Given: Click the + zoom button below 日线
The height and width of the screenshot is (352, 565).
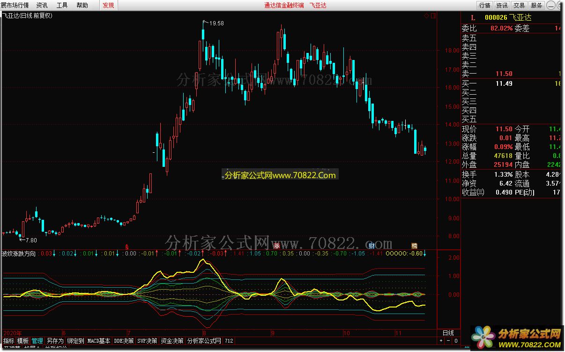Looking at the screenshot, I should [x=442, y=341].
